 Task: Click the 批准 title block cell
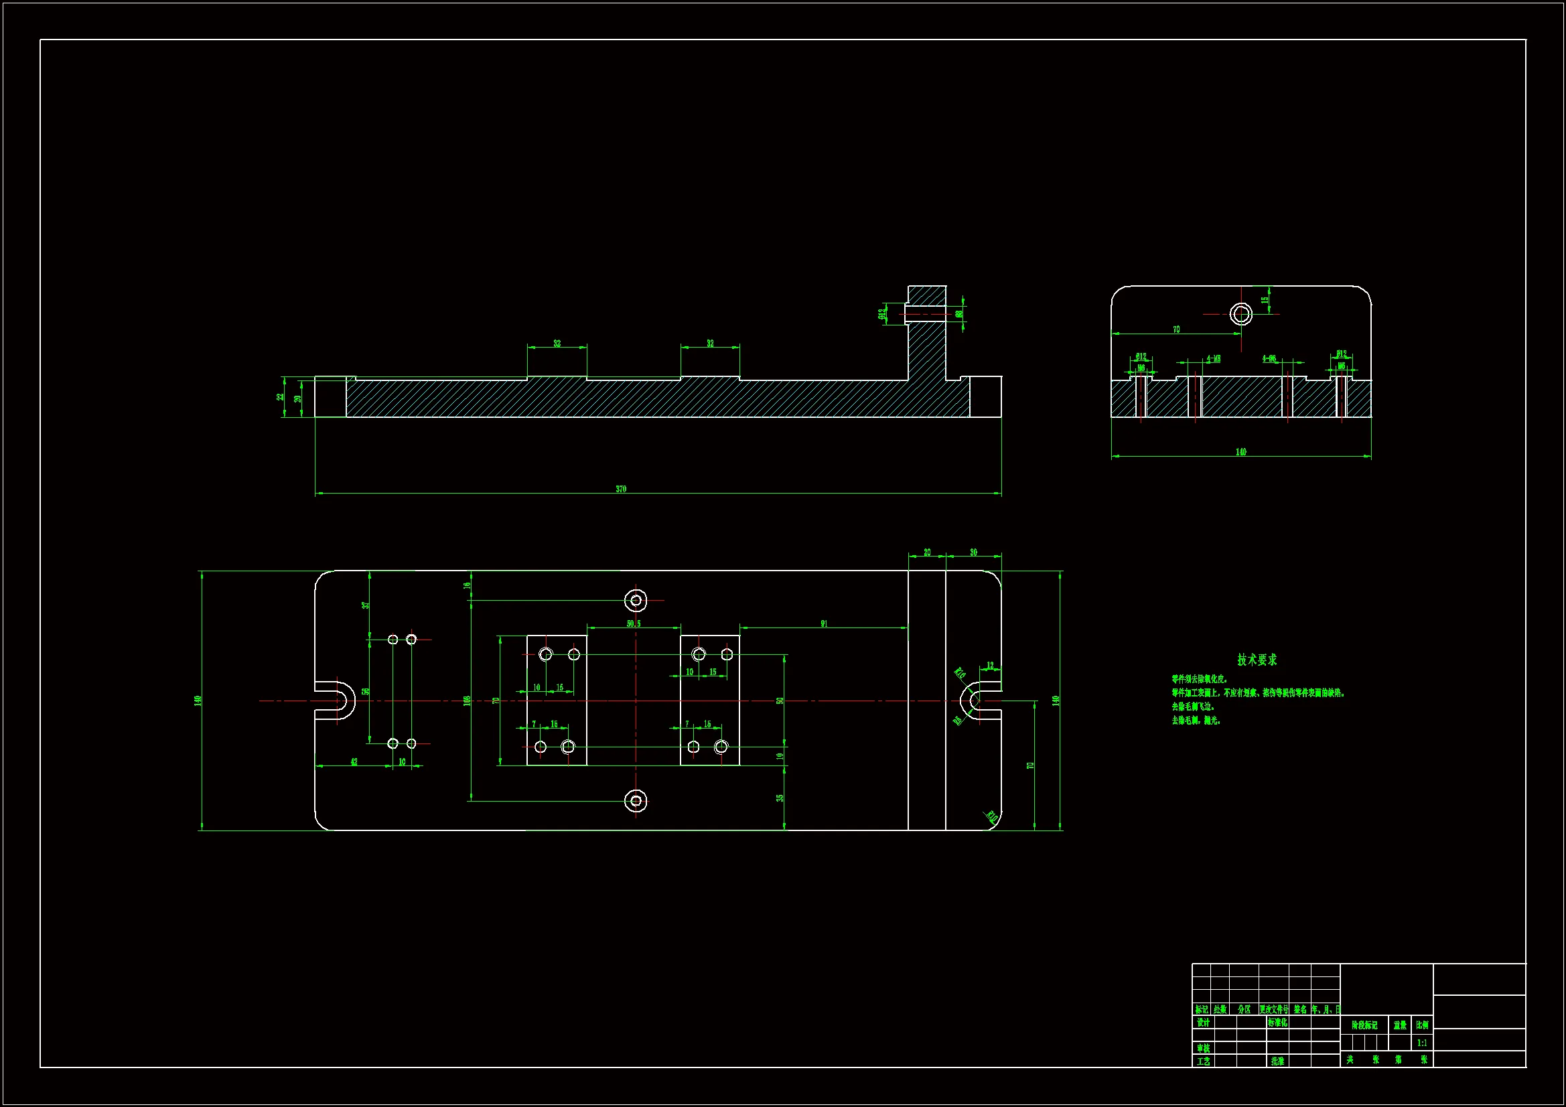(x=1277, y=1061)
